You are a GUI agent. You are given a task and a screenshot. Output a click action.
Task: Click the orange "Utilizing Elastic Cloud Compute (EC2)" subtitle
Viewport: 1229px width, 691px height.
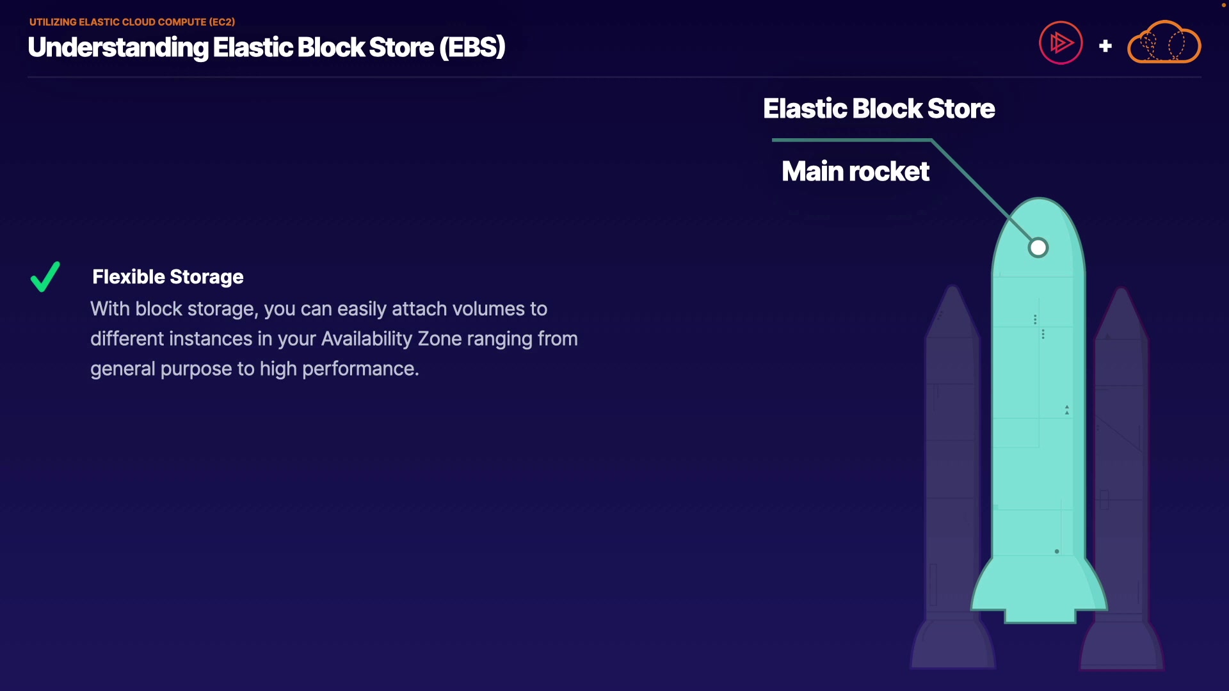click(x=132, y=22)
